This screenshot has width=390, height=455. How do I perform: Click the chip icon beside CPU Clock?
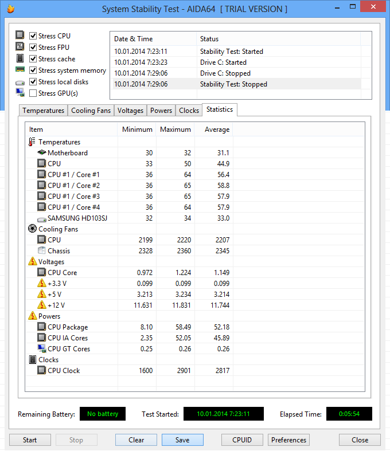coord(41,371)
